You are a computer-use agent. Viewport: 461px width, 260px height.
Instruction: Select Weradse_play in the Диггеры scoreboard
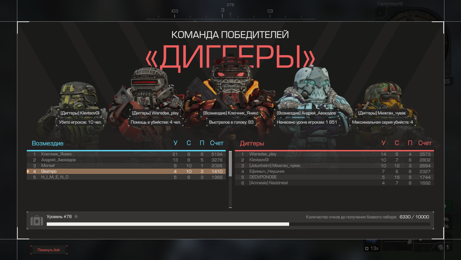pyautogui.click(x=334, y=154)
